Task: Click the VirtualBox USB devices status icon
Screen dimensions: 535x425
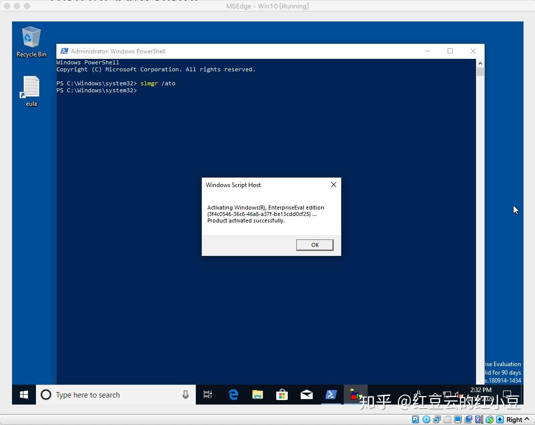Action: tap(446, 419)
